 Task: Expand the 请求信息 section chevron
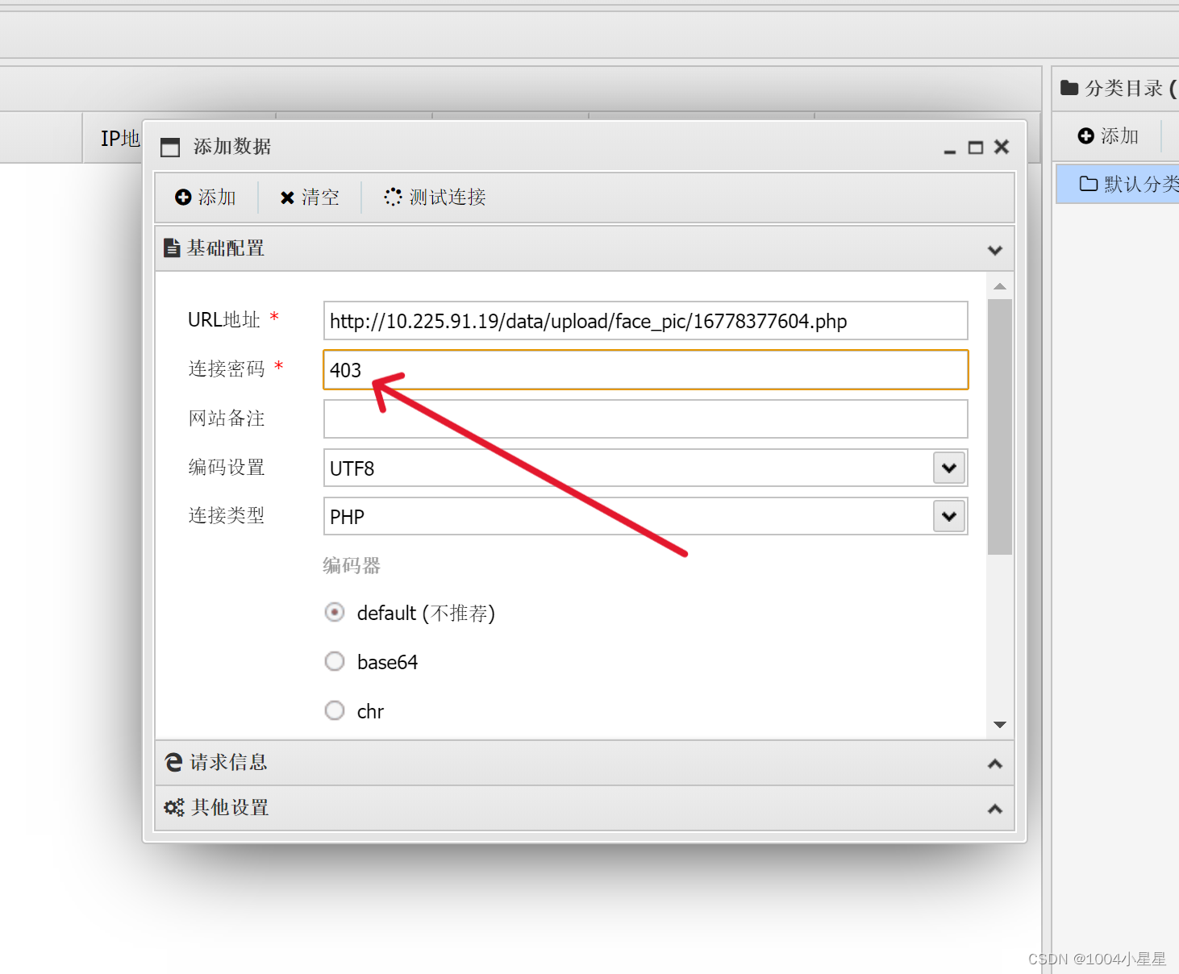(995, 764)
